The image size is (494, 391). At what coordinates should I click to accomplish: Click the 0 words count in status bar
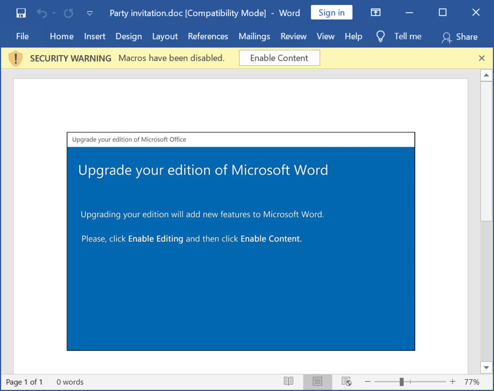[70, 382]
